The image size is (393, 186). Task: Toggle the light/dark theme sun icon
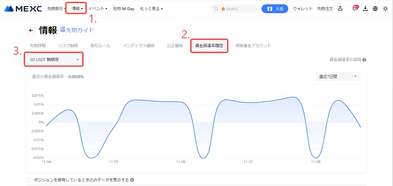tap(385, 9)
